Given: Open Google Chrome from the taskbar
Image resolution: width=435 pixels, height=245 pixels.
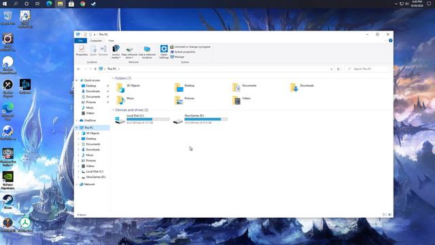Looking at the screenshot, I should (82, 4).
